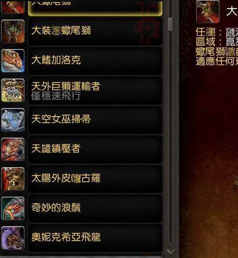Click the 天譴鎮壓者 mount icon

(13, 149)
